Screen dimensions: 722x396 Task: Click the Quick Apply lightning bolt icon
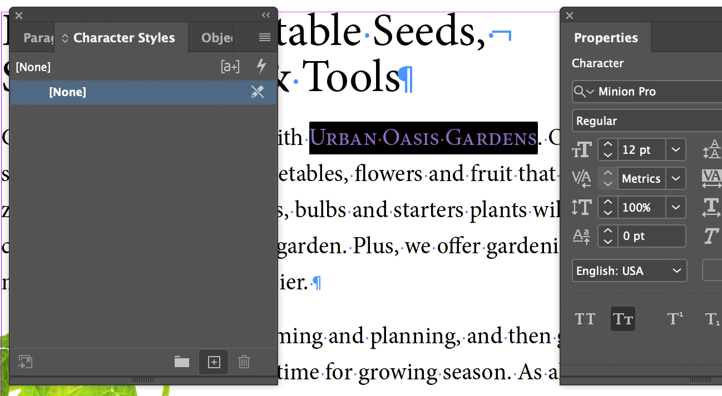pos(261,67)
